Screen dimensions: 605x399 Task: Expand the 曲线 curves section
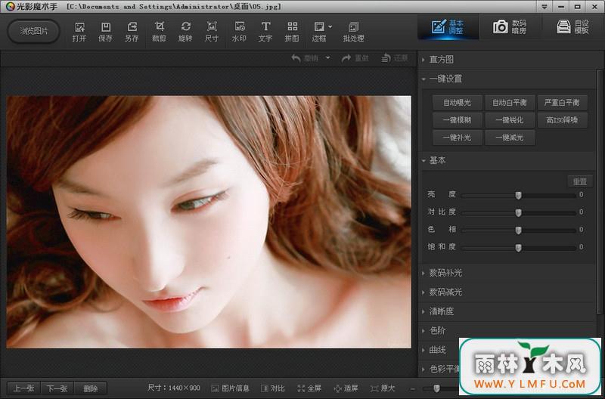pos(439,350)
